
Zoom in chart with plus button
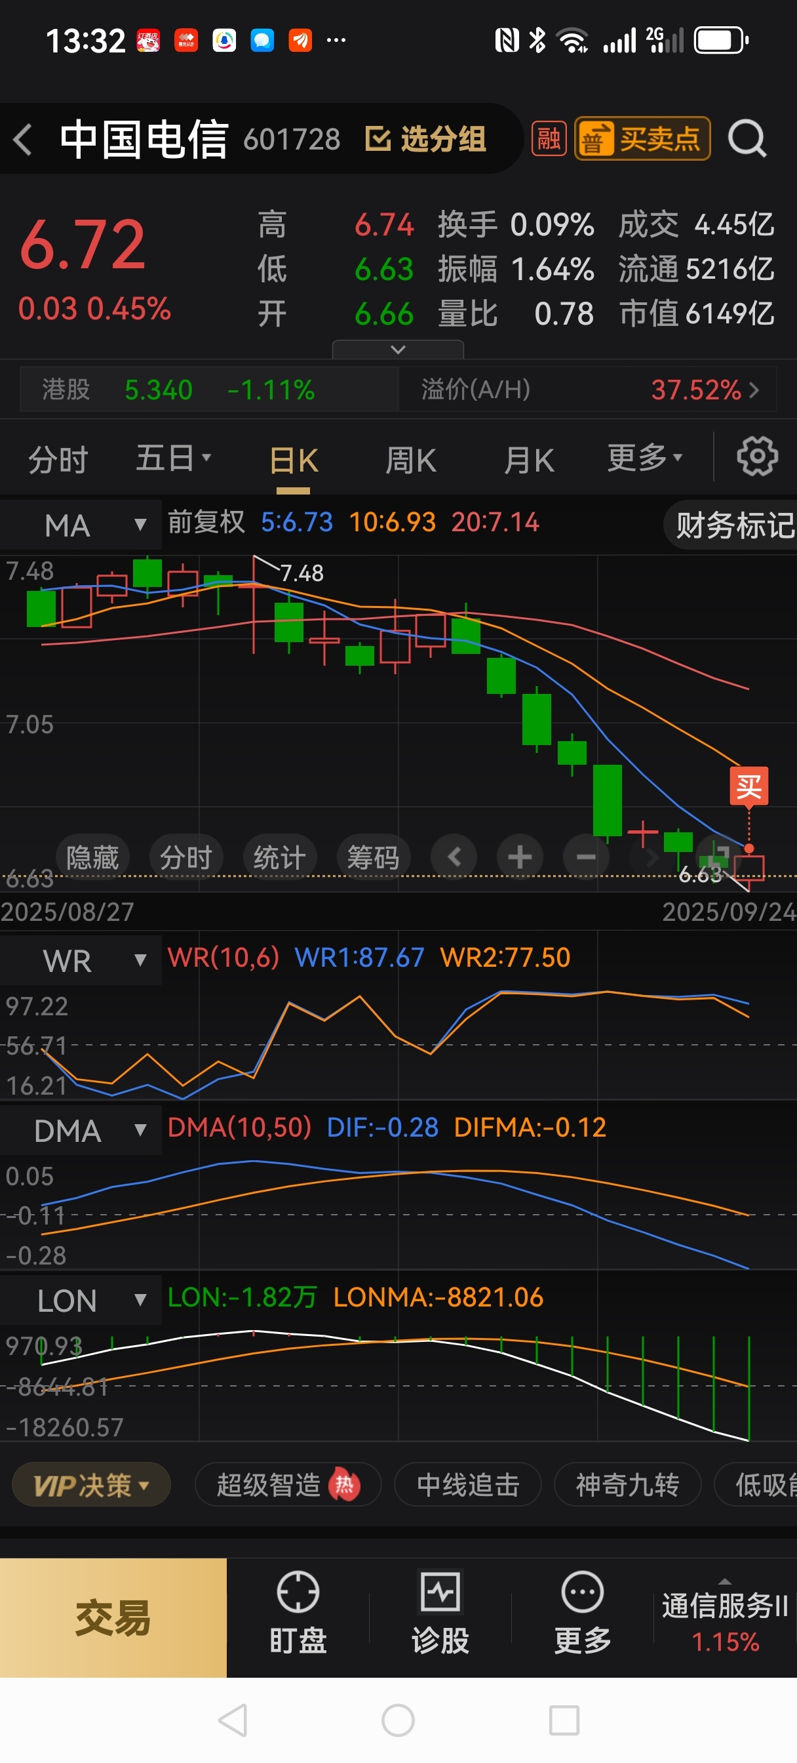pyautogui.click(x=519, y=857)
